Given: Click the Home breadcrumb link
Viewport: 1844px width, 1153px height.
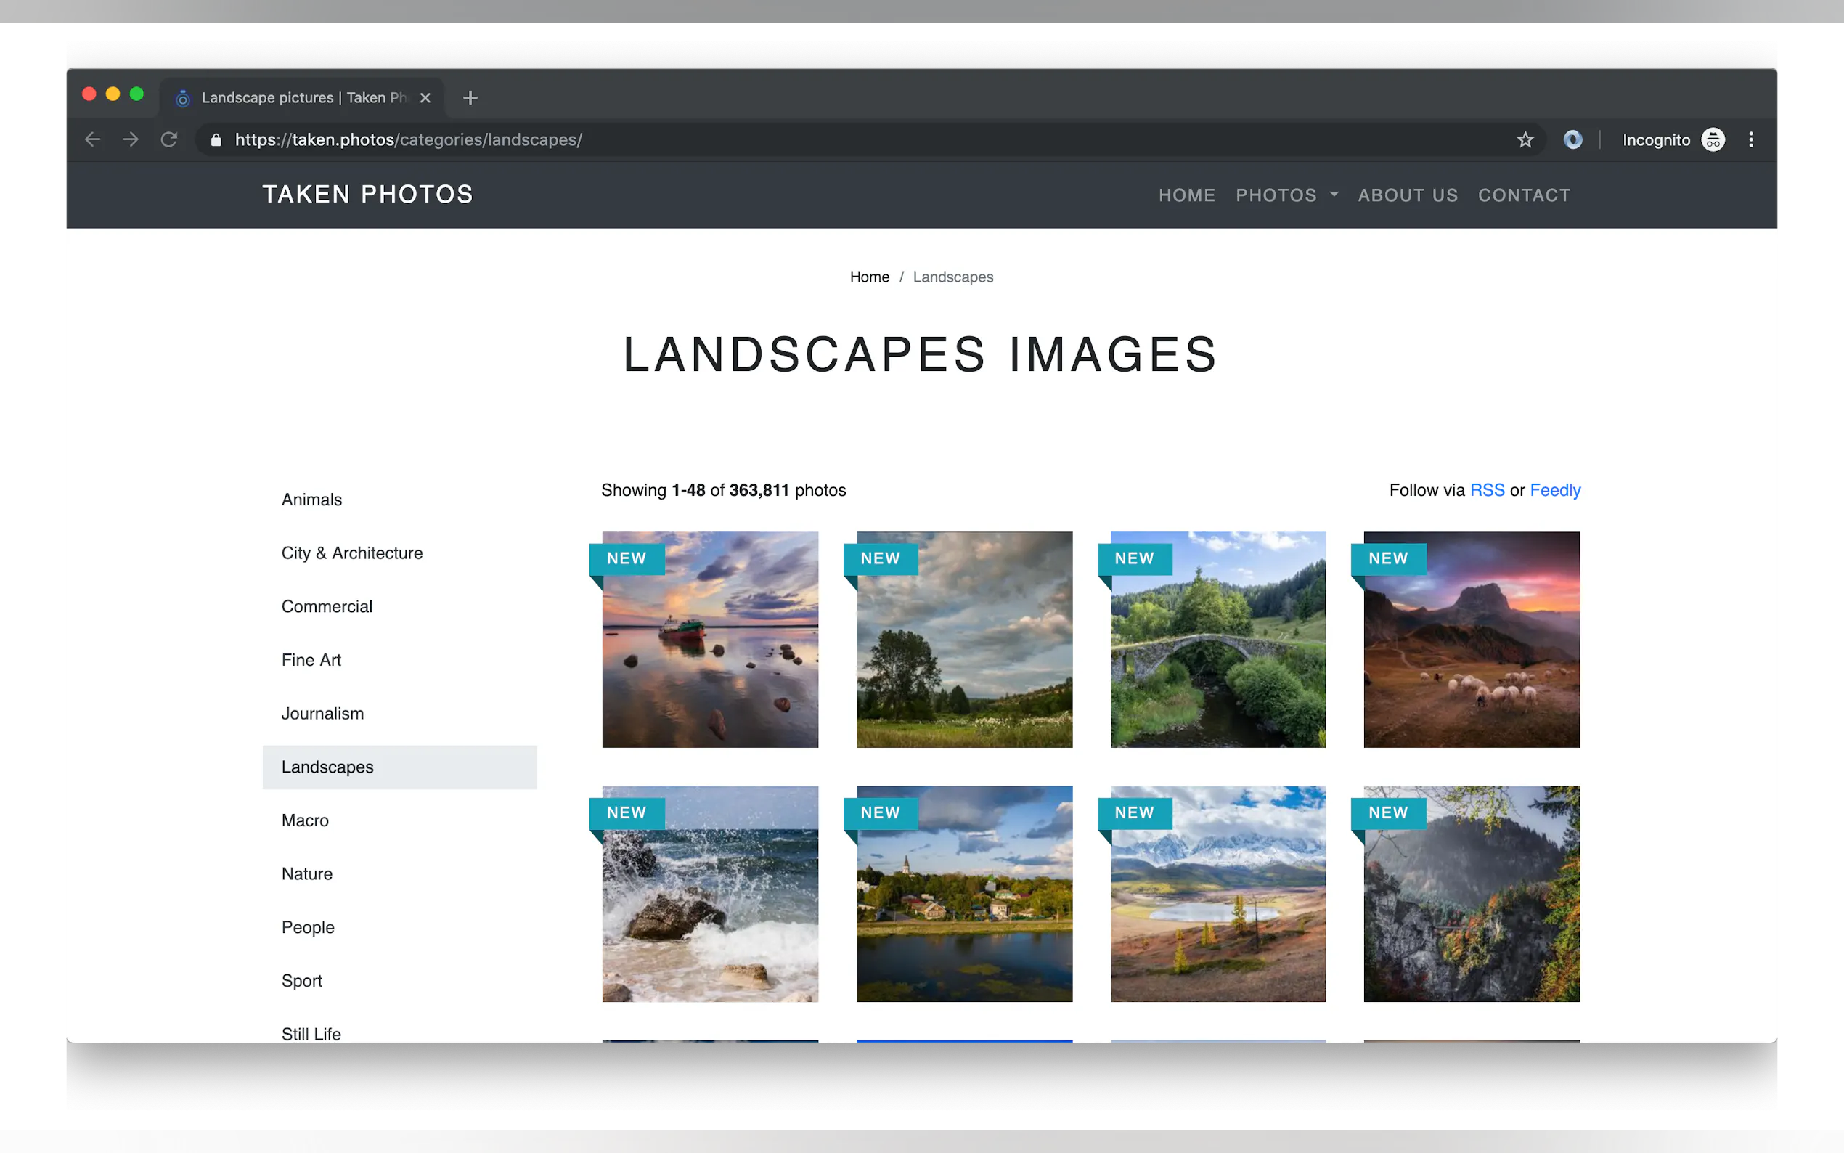Looking at the screenshot, I should click(x=869, y=277).
